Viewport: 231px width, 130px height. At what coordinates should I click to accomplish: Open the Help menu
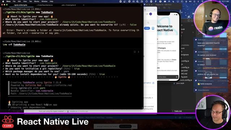coord(51,1)
